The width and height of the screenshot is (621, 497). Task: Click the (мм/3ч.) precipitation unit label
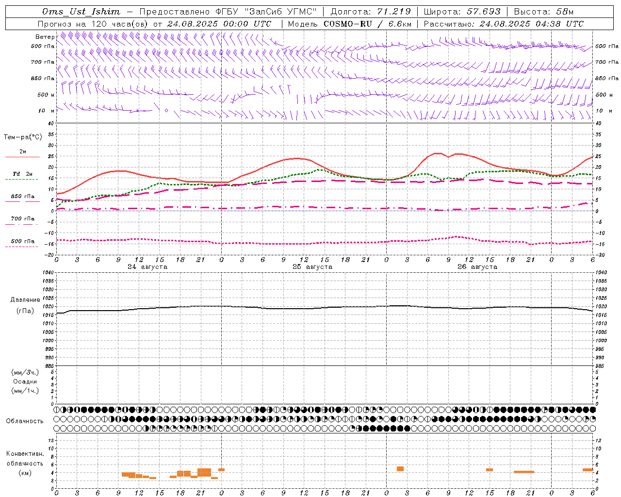[x=25, y=372]
